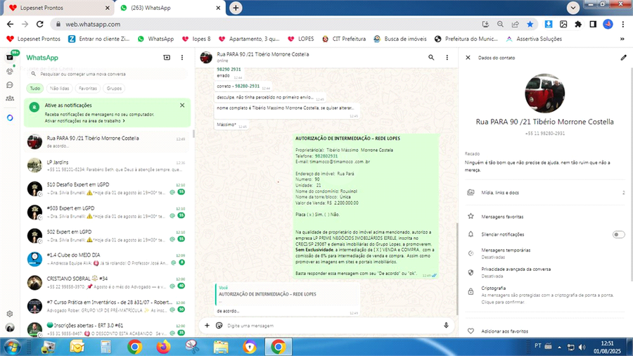The image size is (633, 356).
Task: Dismiss the notifications banner
Action: tap(182, 106)
